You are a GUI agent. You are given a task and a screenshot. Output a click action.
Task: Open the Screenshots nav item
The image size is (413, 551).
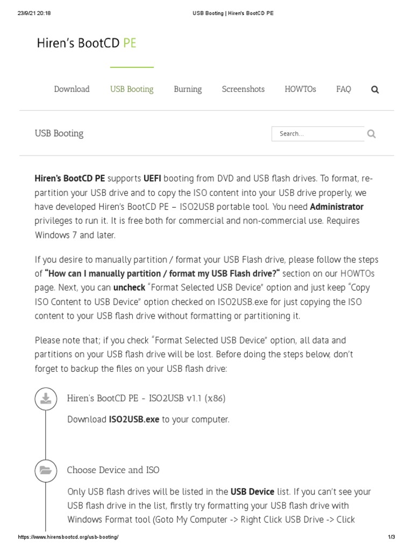click(243, 89)
